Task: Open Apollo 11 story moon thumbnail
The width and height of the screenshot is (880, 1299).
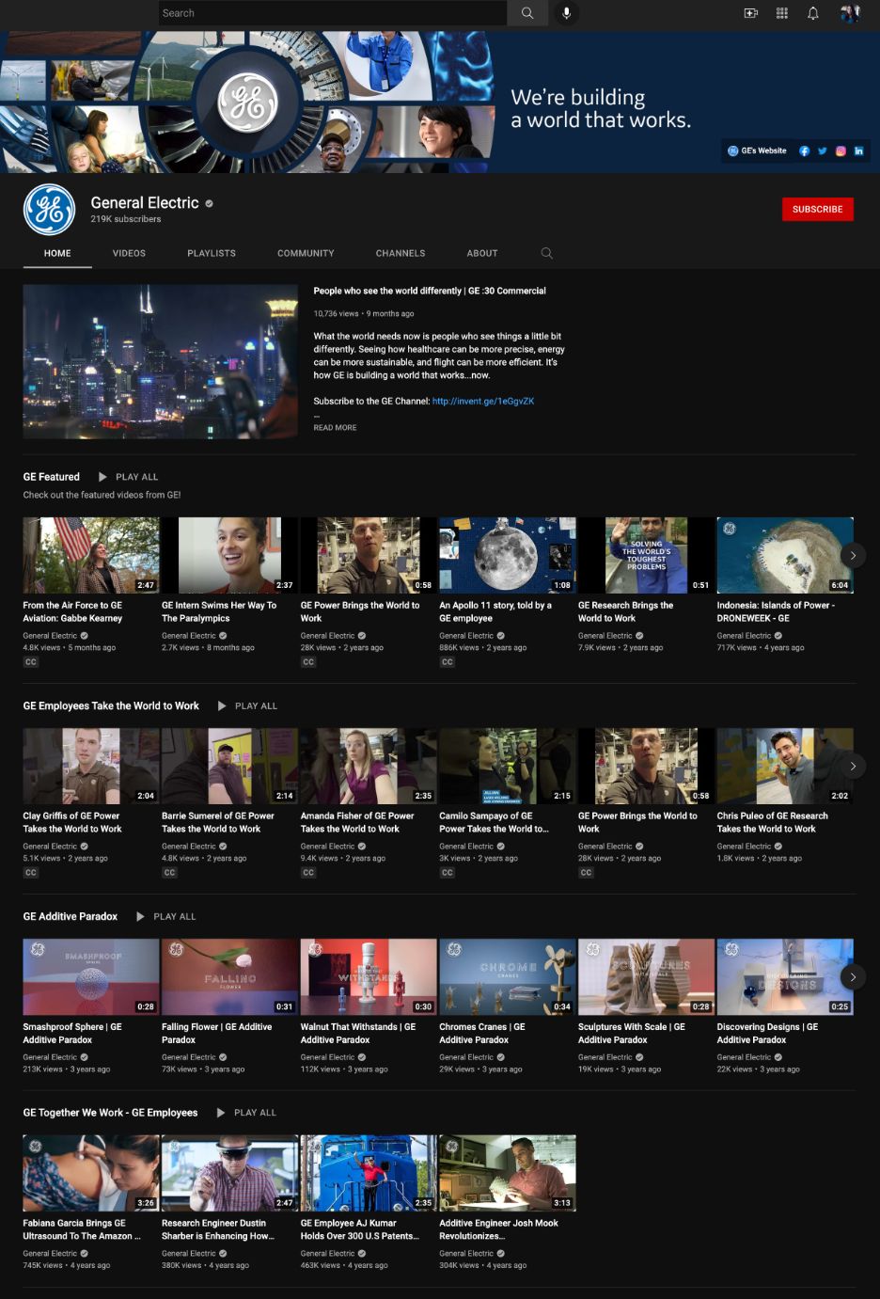Action: pos(508,555)
